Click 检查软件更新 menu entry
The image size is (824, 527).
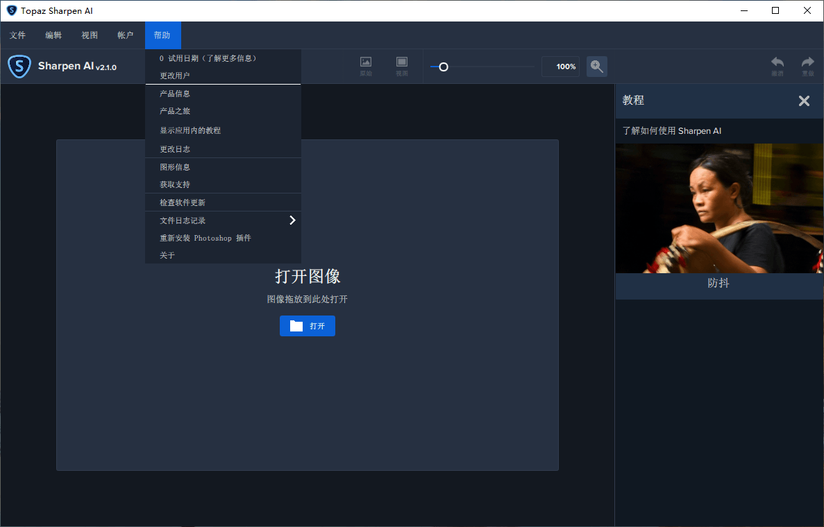point(223,202)
